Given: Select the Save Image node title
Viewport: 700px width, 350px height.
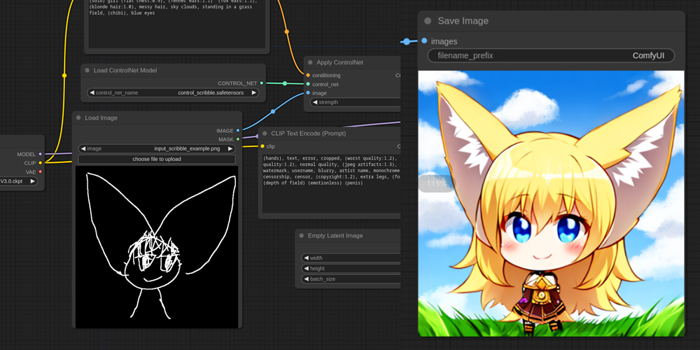Looking at the screenshot, I should click(463, 21).
